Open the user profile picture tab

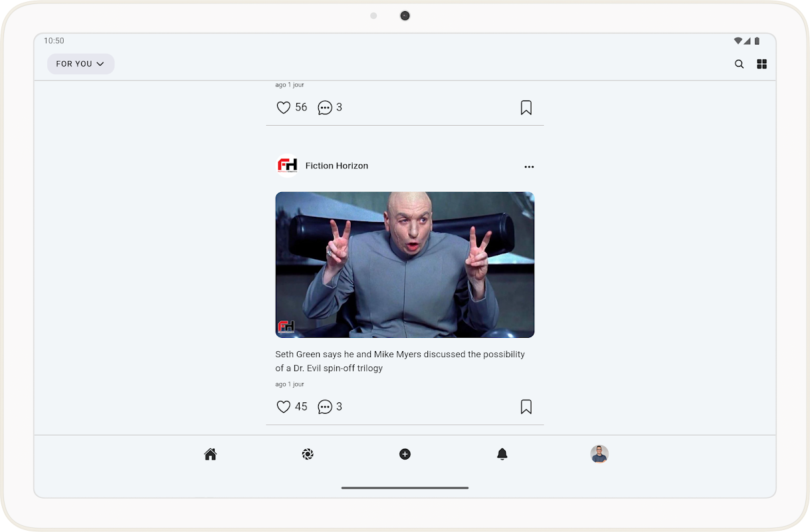(599, 454)
